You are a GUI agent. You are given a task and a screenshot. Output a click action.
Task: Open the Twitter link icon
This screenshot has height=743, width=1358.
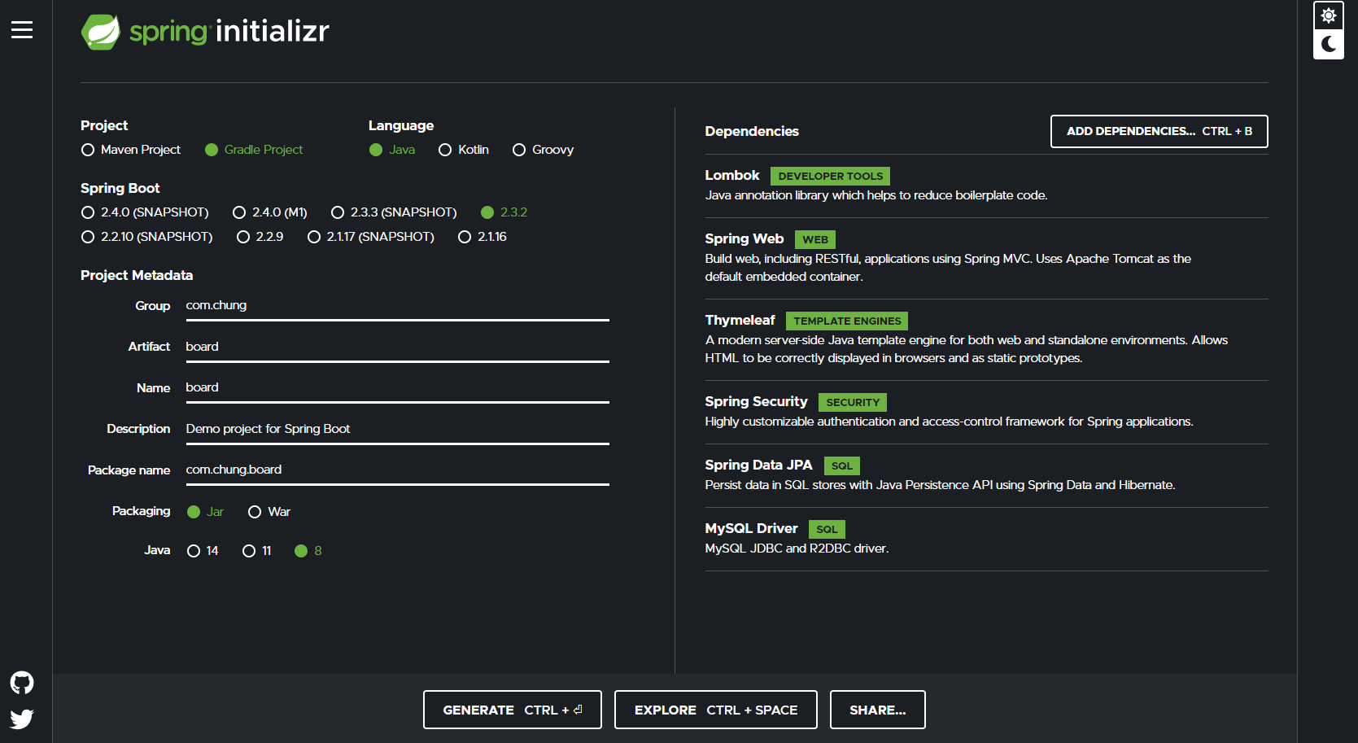pos(22,719)
